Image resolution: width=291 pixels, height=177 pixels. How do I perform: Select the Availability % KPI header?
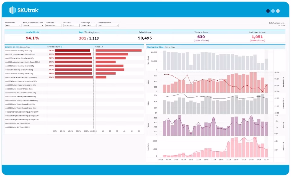pos(32,32)
